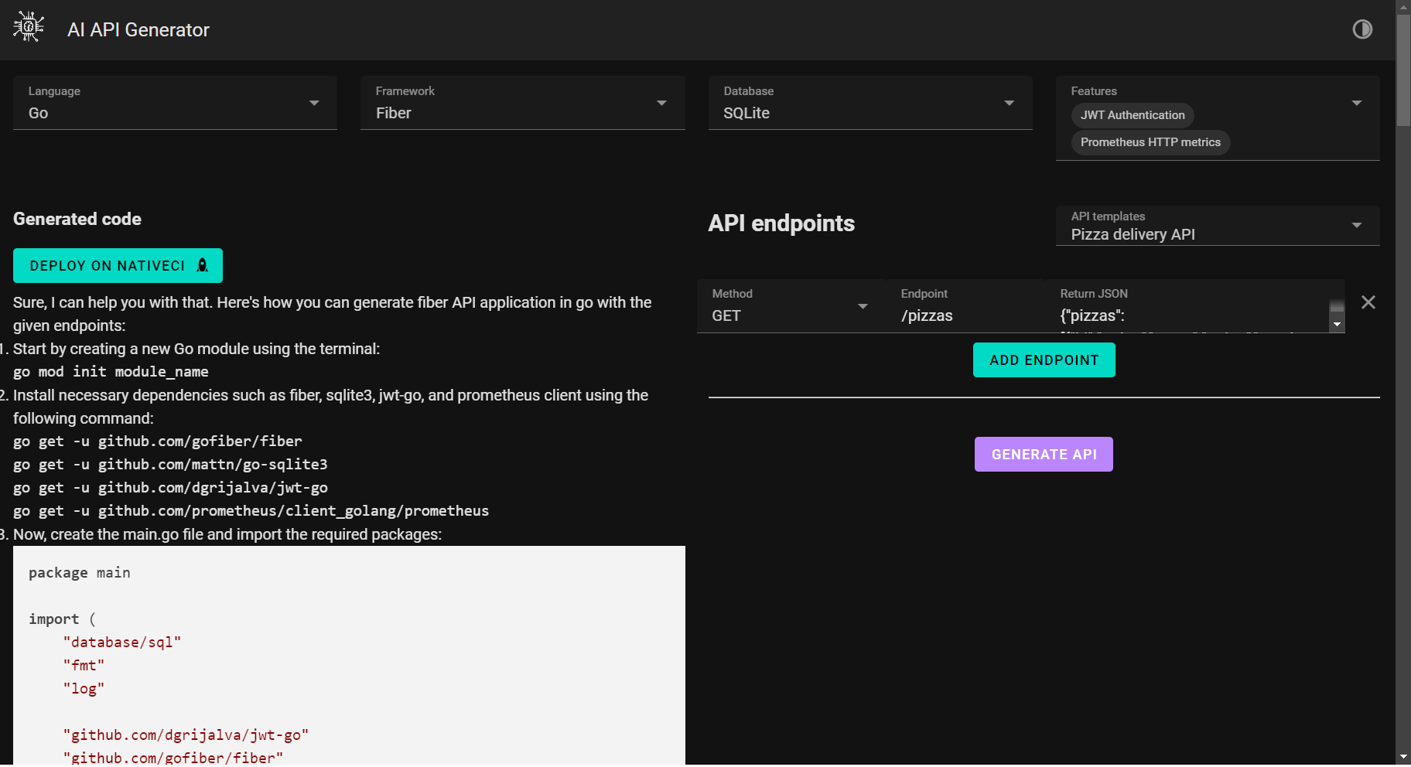This screenshot has height=767, width=1411.
Task: Open the Method dropdown showing GET
Action: click(791, 306)
